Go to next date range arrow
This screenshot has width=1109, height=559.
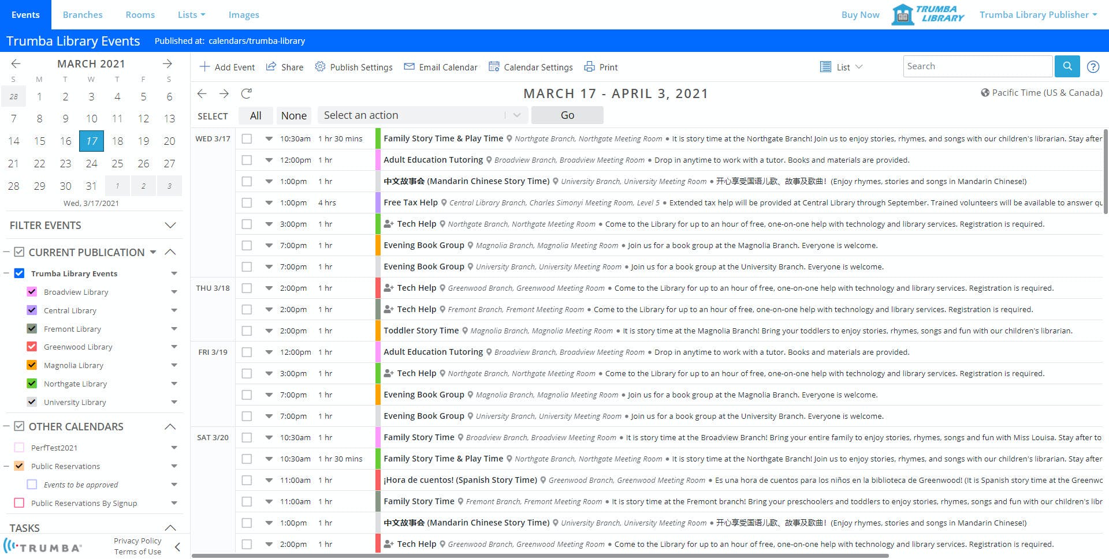point(224,93)
